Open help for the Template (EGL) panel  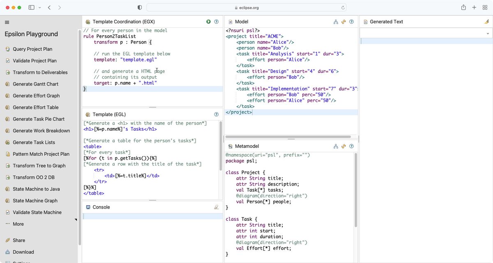[x=217, y=114]
